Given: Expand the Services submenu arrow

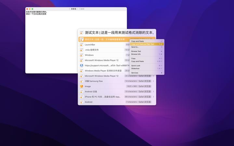Looking at the screenshot, I should (x=162, y=73).
